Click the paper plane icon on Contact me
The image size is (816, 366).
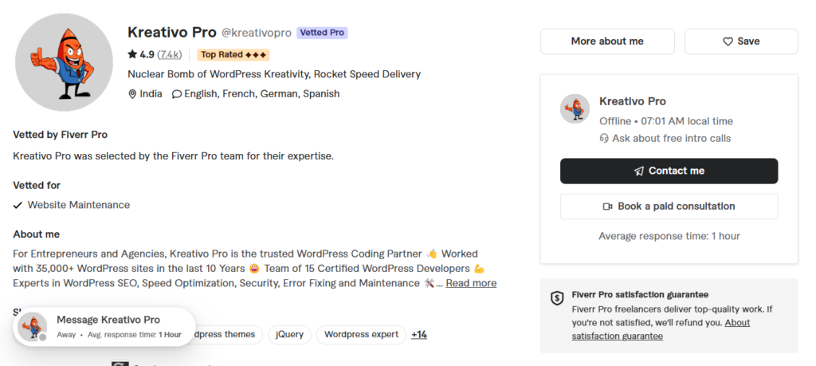[639, 171]
